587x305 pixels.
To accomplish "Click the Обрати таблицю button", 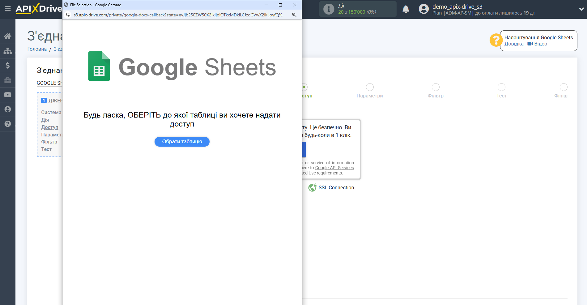I will [182, 142].
